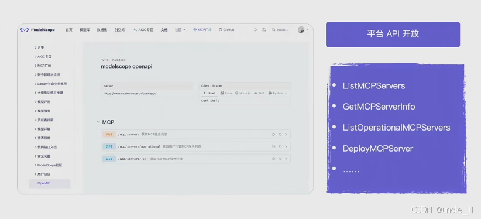Select the PHP client library tab
481x219 pixels.
pos(259,93)
